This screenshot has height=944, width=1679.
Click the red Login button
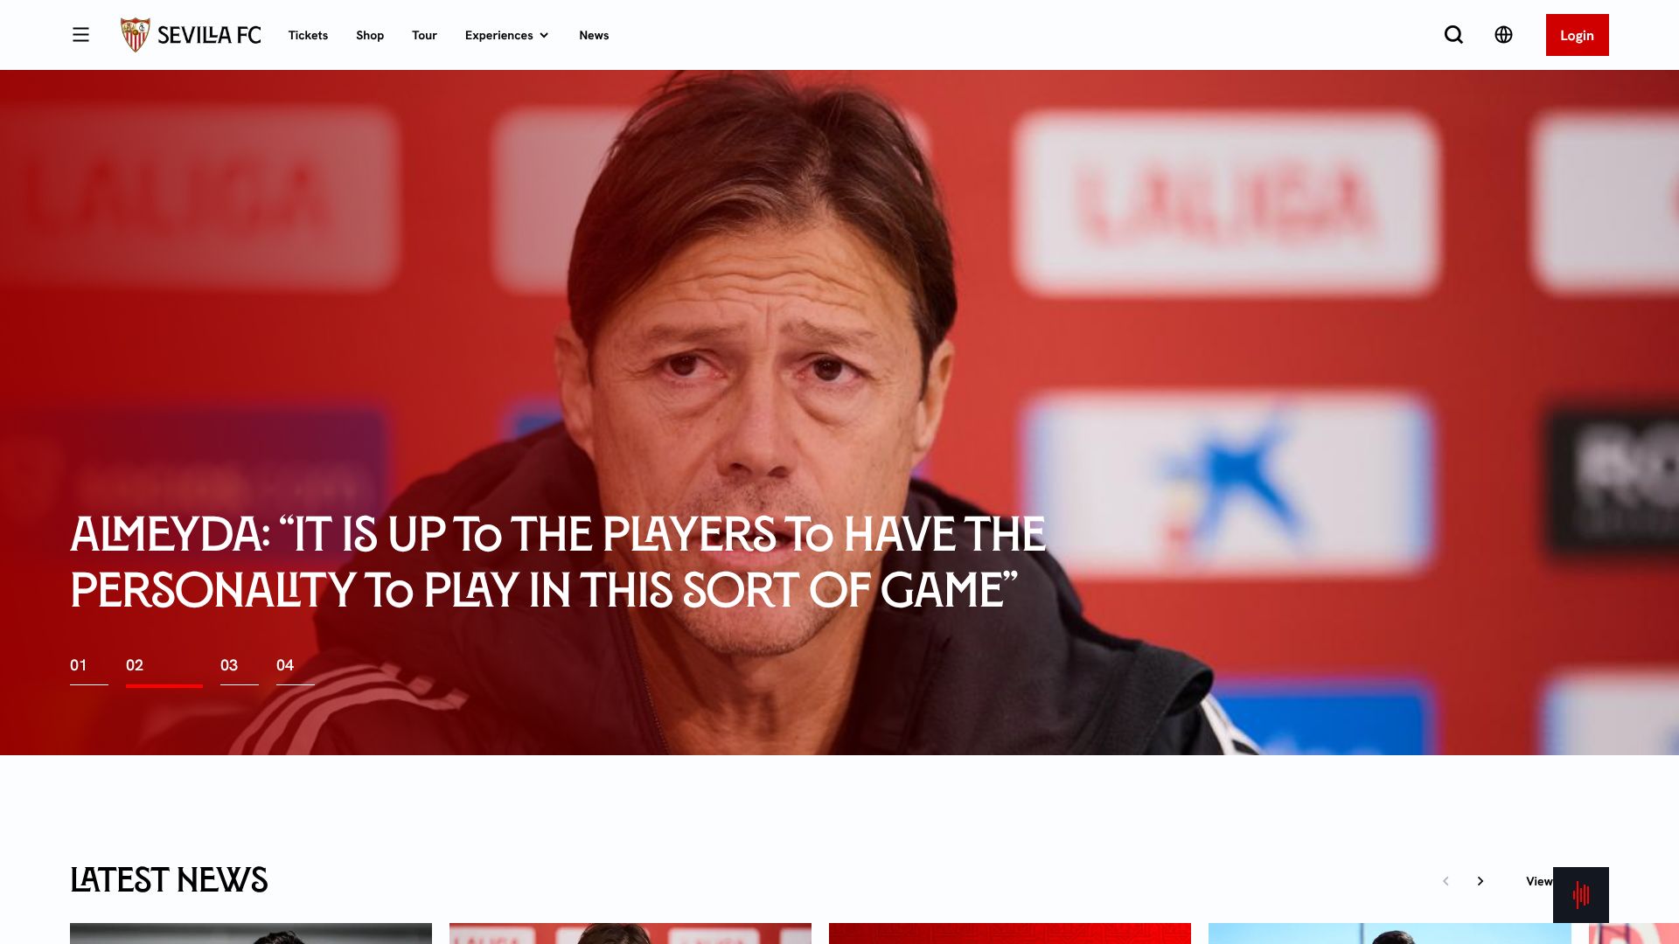[x=1577, y=35]
